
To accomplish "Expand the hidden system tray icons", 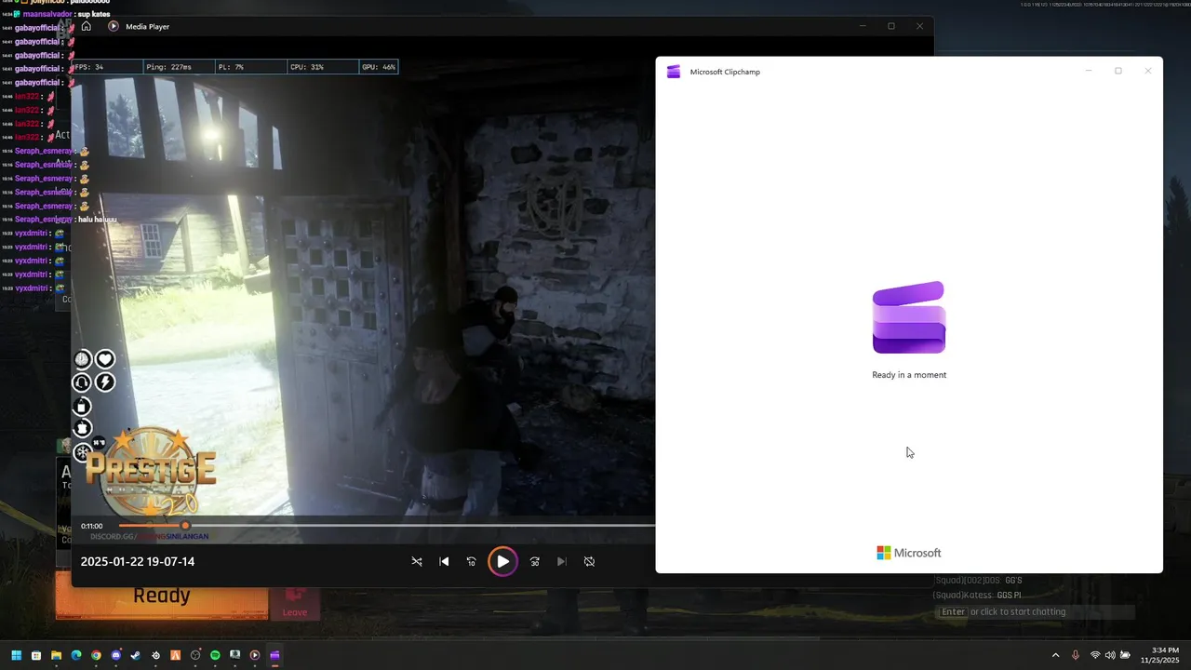I will (x=1055, y=655).
